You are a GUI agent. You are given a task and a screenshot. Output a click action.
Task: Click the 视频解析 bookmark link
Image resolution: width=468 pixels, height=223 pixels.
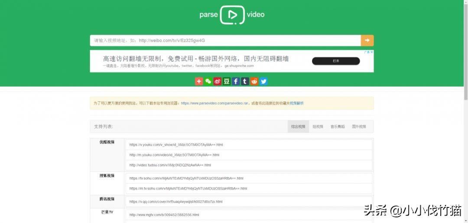tap(297, 103)
